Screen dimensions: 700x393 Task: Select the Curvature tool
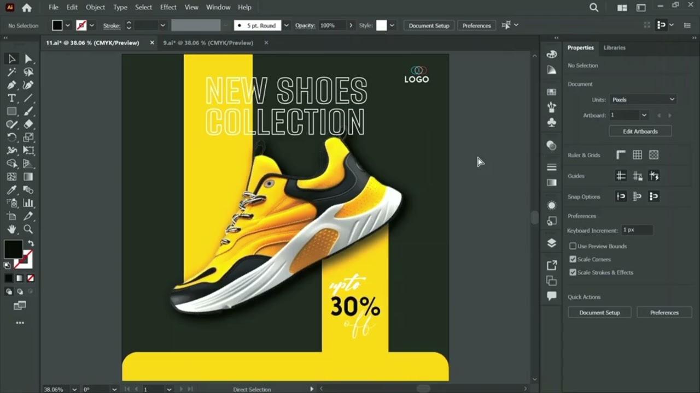click(28, 85)
